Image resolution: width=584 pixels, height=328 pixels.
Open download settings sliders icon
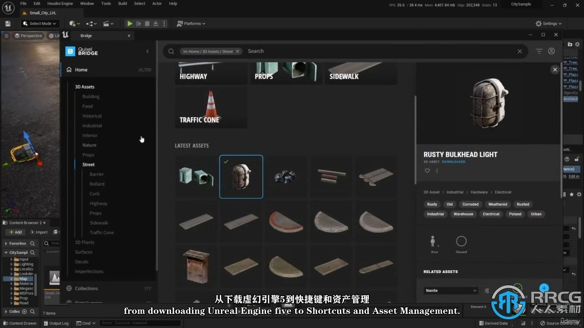click(x=487, y=291)
